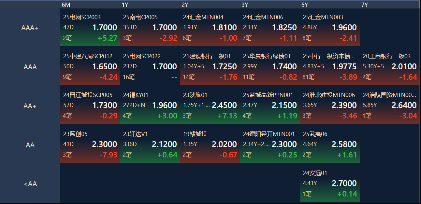The width and height of the screenshot is (421, 204).
Task: Open the 20工商银行二级03 bond tile
Action: click(390, 66)
